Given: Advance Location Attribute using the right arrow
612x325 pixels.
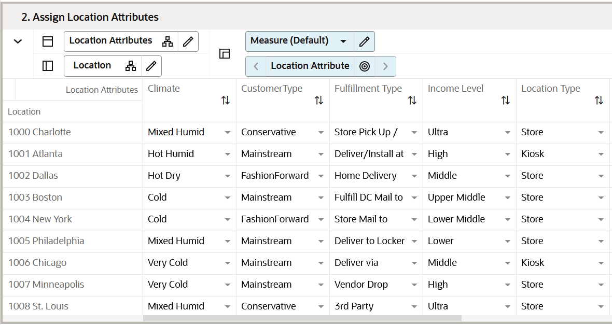Looking at the screenshot, I should pyautogui.click(x=385, y=66).
